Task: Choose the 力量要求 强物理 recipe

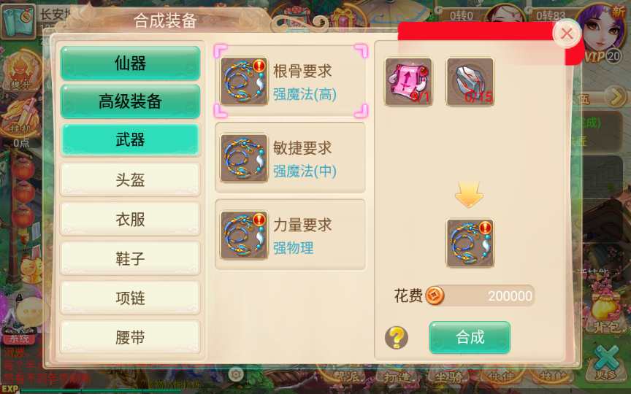Action: click(291, 235)
